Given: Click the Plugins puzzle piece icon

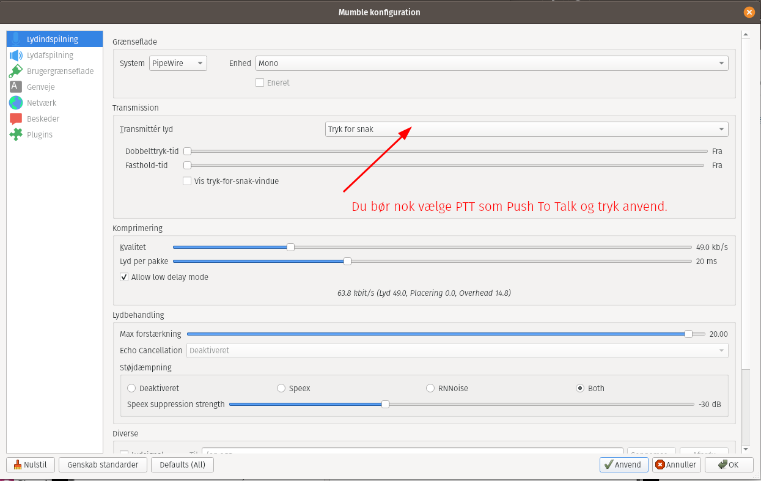Looking at the screenshot, I should tap(16, 134).
